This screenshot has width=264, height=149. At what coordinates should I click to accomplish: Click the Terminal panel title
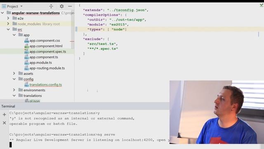coord(8,106)
